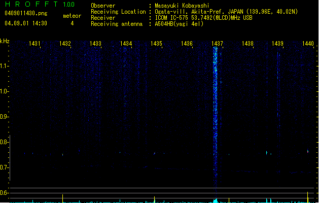319x203 pixels.
Task: Click the 1.0 kHz frequency label
Action: 4,91
